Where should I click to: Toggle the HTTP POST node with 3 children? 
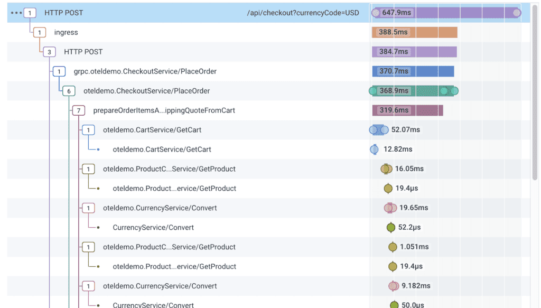(49, 52)
